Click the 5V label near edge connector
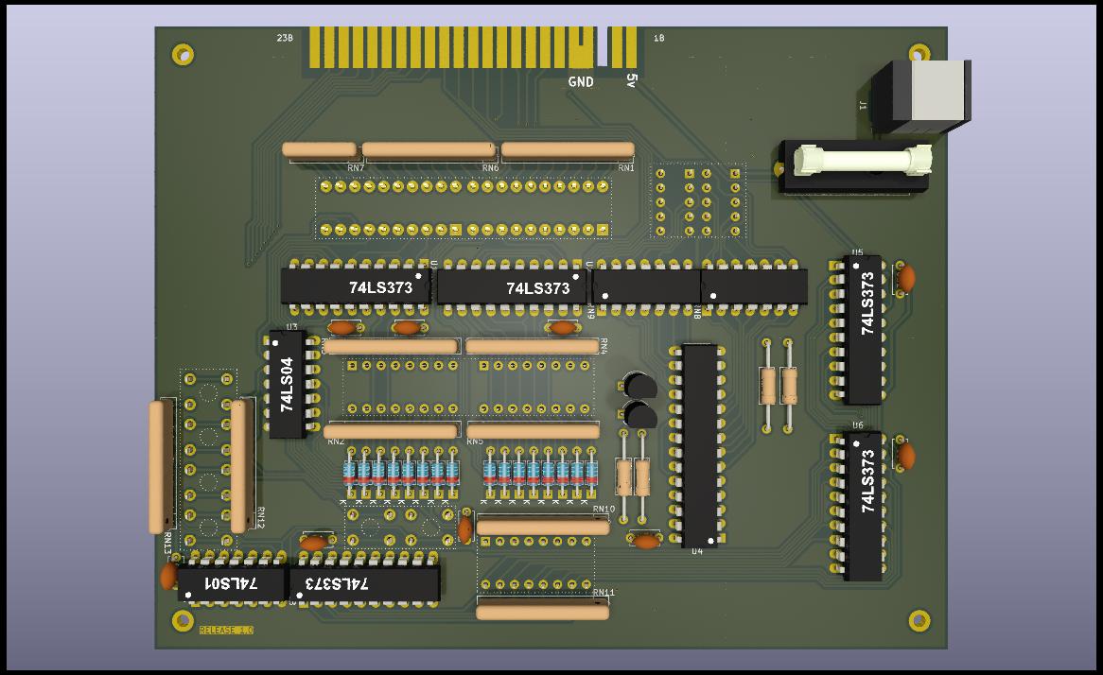 click(x=631, y=82)
